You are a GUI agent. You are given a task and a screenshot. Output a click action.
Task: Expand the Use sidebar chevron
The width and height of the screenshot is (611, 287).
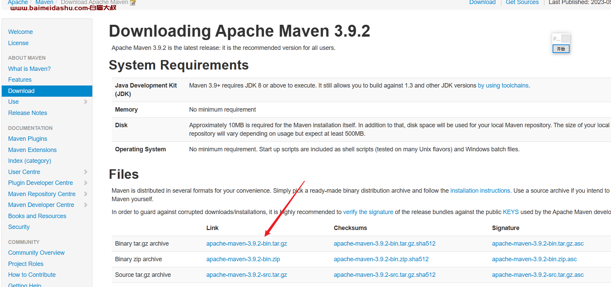[x=86, y=102]
